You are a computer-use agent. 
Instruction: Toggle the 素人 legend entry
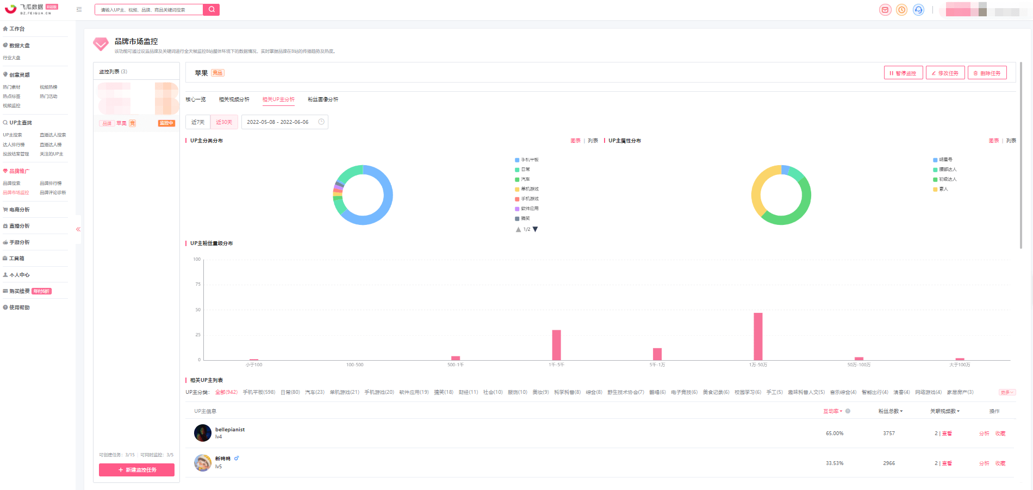[x=941, y=189]
